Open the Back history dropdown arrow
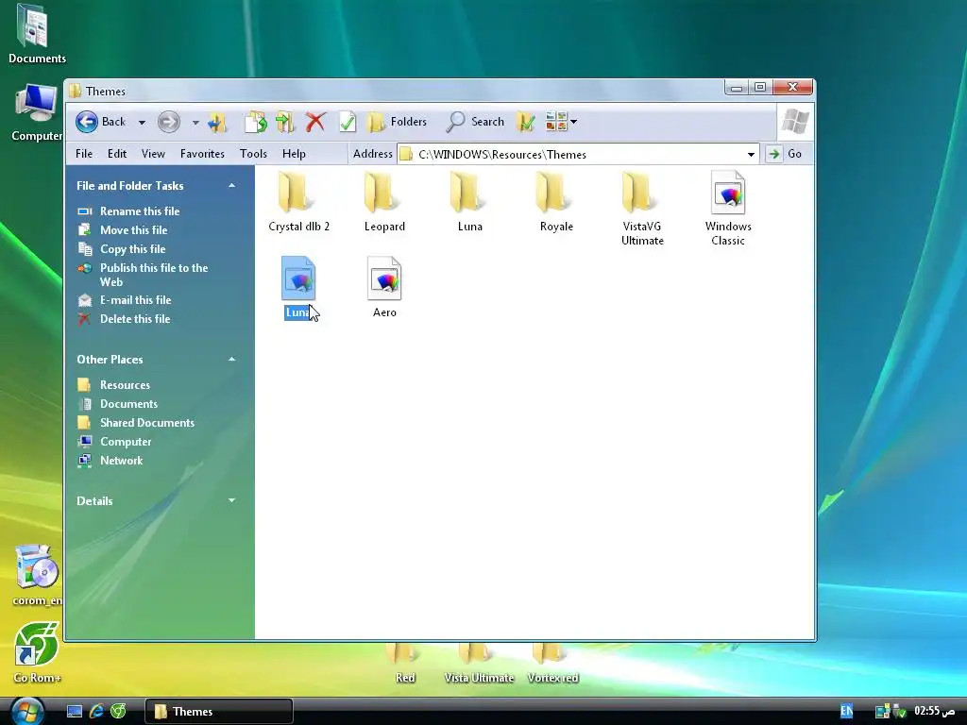 click(x=142, y=122)
